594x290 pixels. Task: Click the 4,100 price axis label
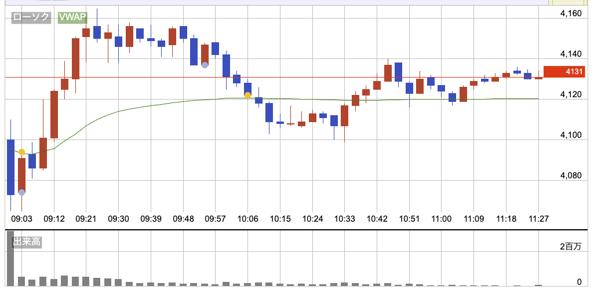coord(571,135)
